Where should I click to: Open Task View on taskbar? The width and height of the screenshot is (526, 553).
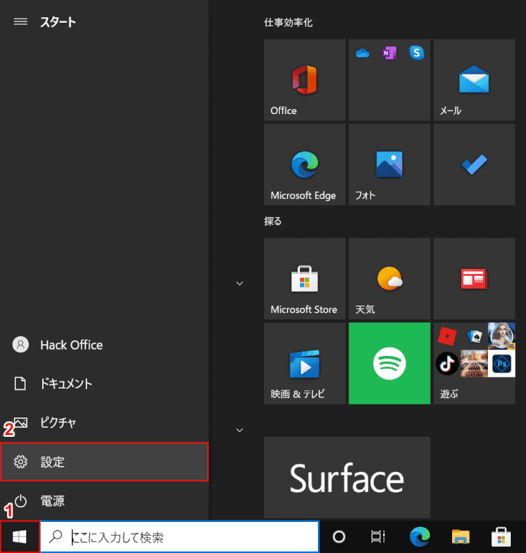click(377, 537)
